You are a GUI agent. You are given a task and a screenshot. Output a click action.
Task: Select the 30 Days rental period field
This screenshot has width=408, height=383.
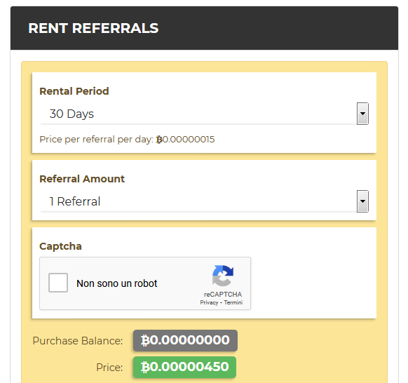(x=204, y=114)
